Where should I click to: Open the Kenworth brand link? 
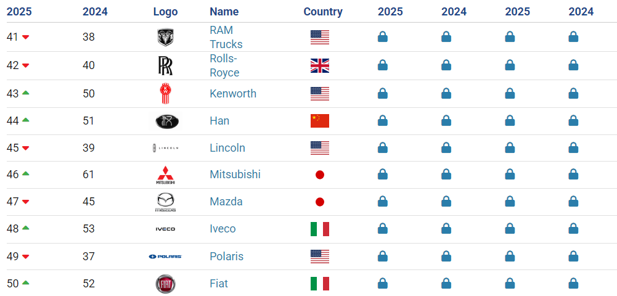[x=233, y=94]
